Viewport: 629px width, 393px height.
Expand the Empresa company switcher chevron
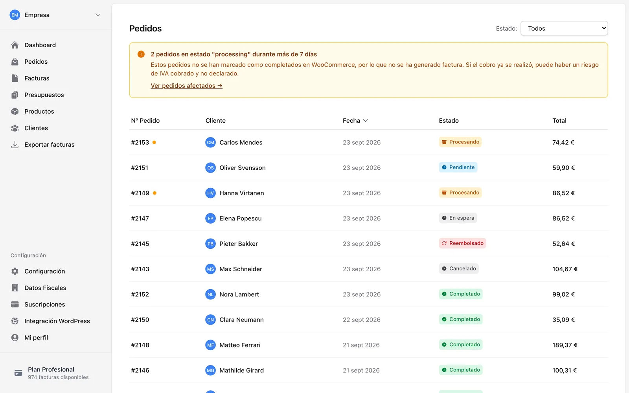(x=98, y=15)
